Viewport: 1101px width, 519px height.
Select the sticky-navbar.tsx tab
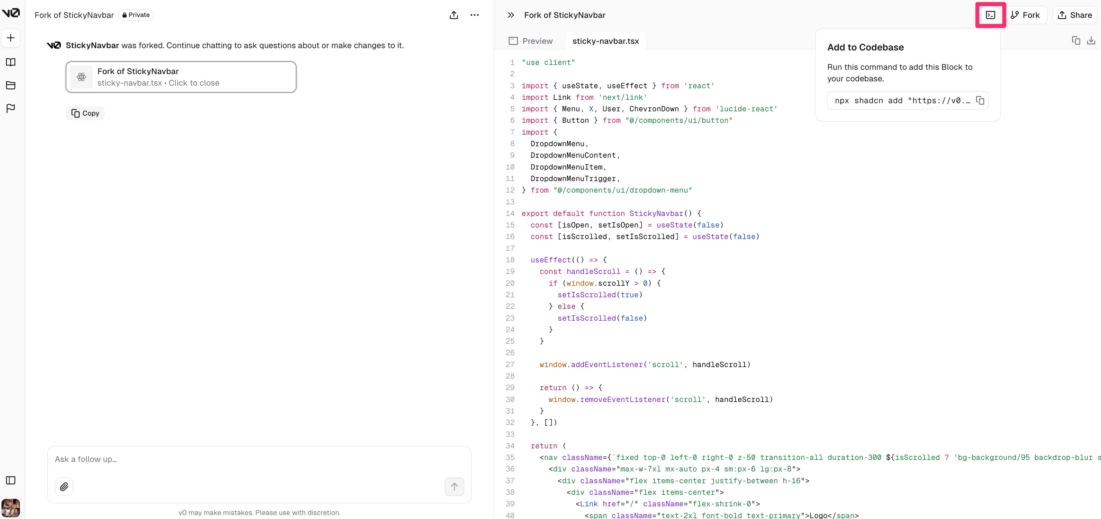605,41
